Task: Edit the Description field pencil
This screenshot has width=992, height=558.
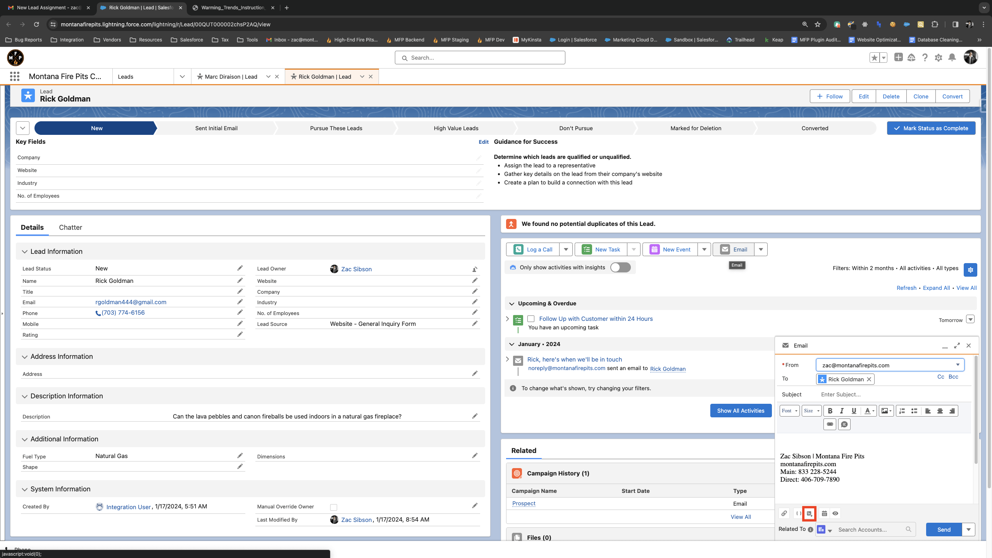Action: [475, 416]
